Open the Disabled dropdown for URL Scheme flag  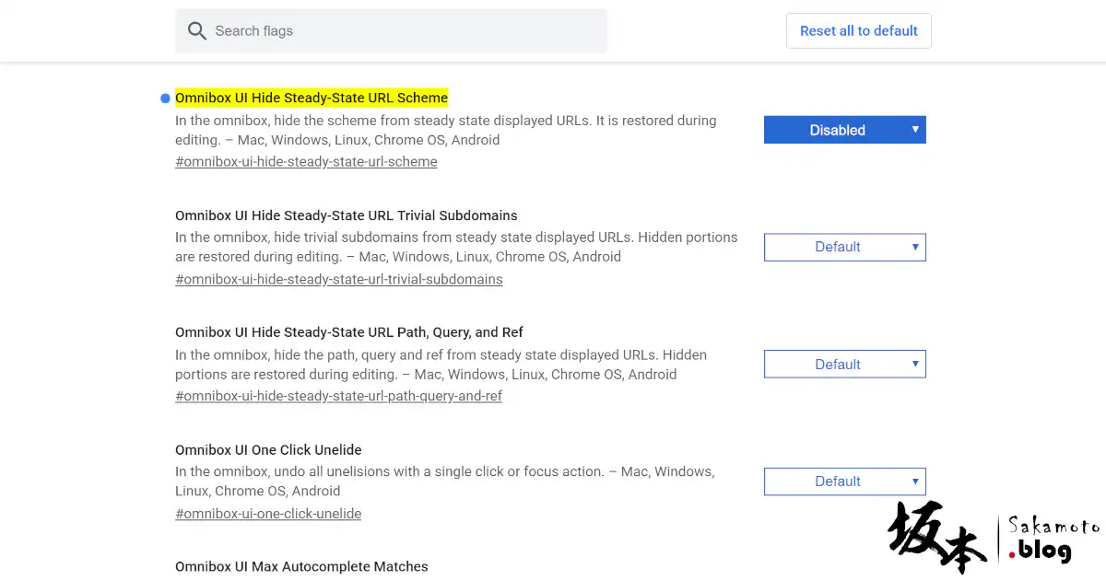(x=844, y=130)
